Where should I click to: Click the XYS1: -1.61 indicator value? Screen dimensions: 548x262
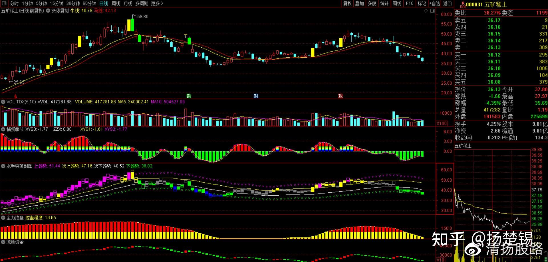tap(91, 129)
